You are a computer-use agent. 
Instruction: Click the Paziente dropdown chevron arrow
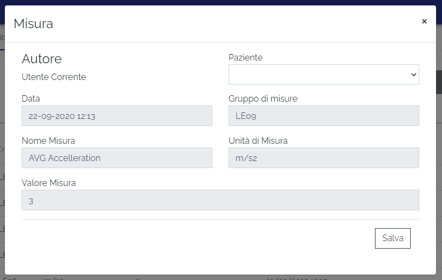click(x=414, y=75)
